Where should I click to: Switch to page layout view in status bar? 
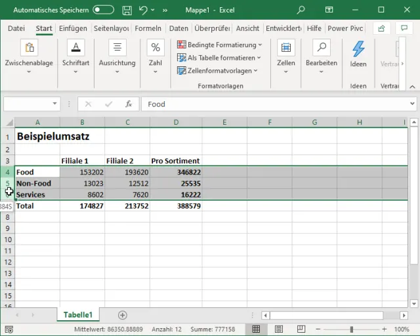(278, 329)
